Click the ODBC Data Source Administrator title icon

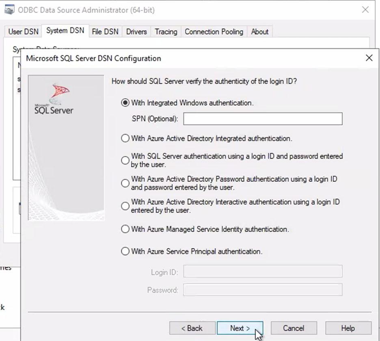point(9,10)
